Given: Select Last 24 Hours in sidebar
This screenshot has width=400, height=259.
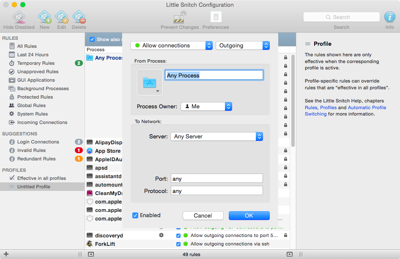Looking at the screenshot, I should pos(33,55).
